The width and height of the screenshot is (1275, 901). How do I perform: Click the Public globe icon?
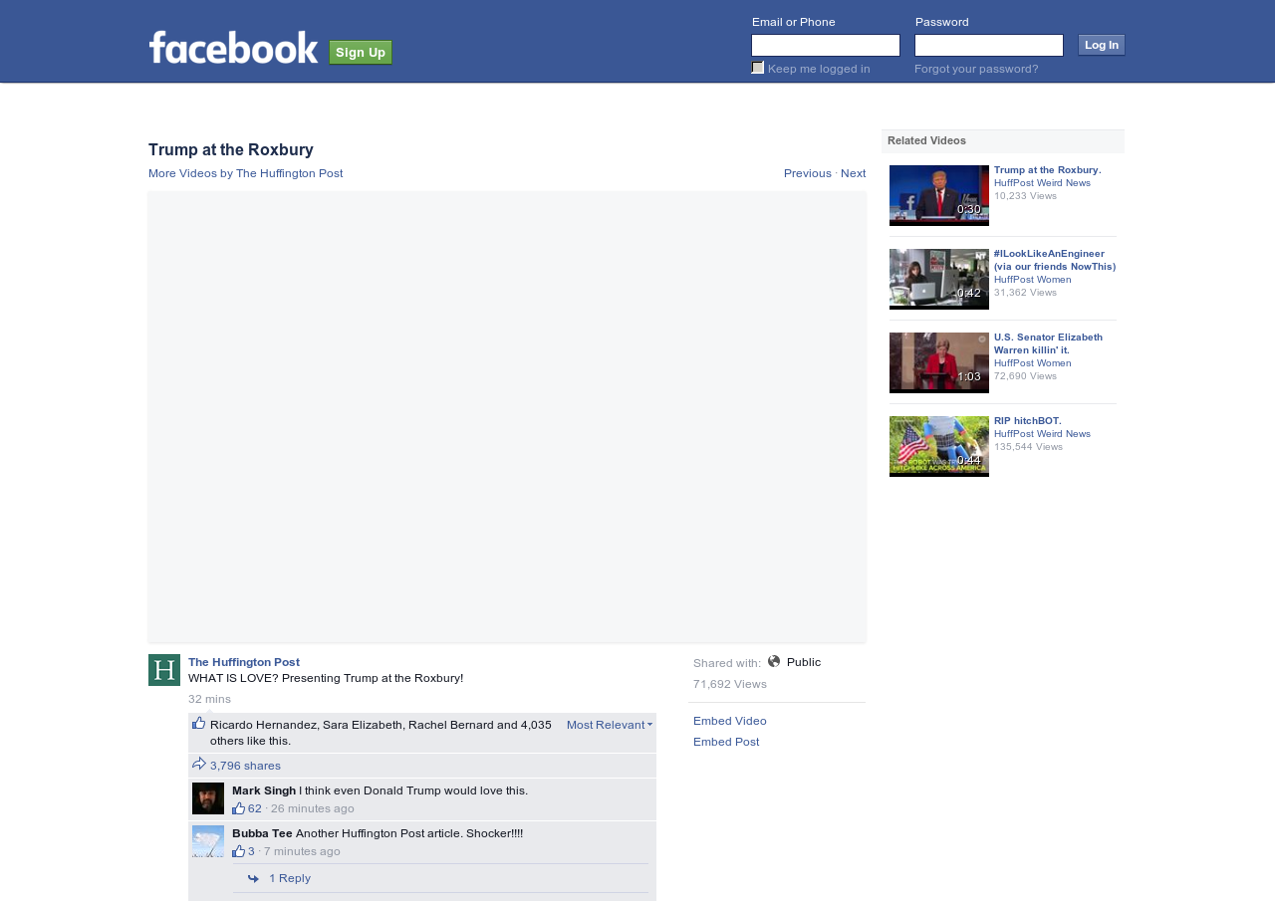coord(774,661)
